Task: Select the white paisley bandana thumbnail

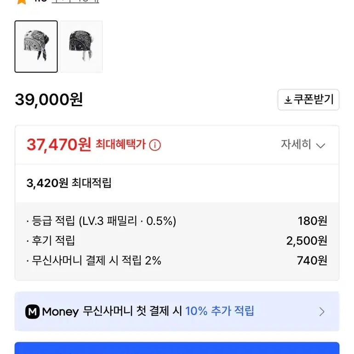Action: (36, 46)
